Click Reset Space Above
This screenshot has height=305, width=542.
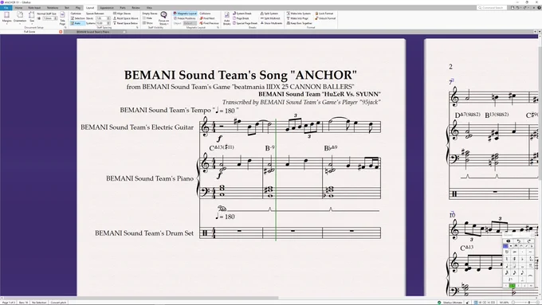[x=126, y=18]
